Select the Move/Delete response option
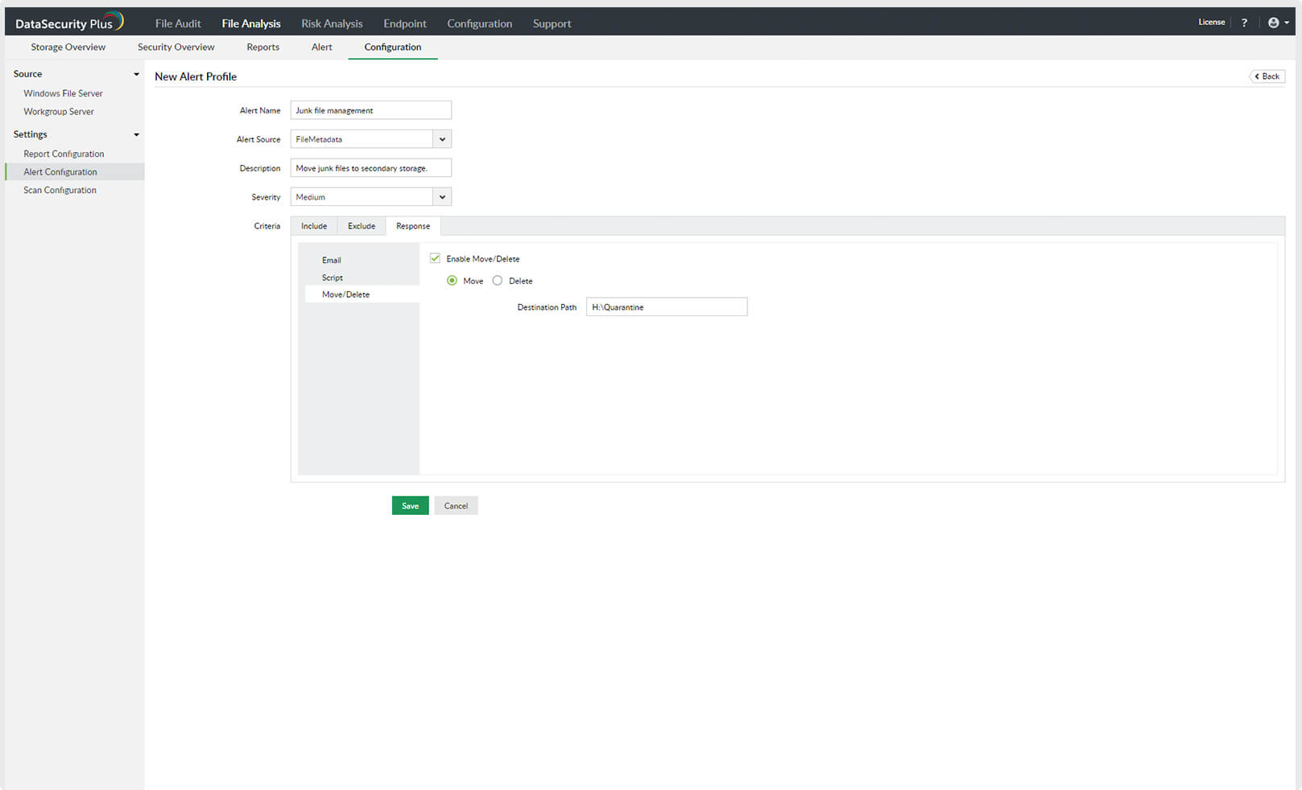The image size is (1302, 790). click(362, 294)
